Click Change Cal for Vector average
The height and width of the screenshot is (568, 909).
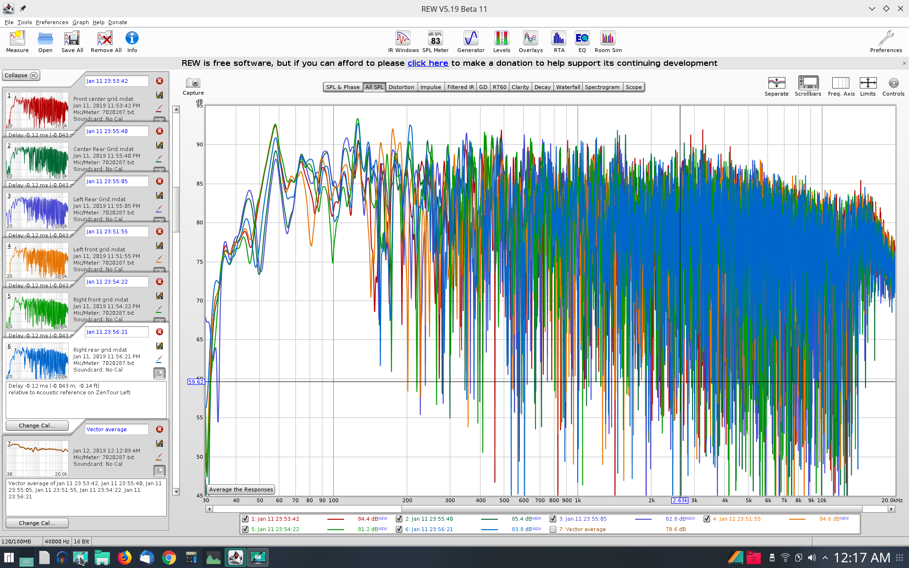pos(37,523)
